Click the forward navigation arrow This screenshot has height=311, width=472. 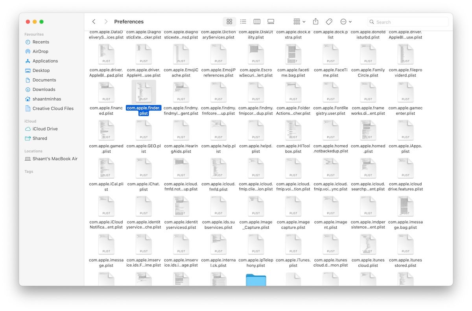pyautogui.click(x=105, y=22)
